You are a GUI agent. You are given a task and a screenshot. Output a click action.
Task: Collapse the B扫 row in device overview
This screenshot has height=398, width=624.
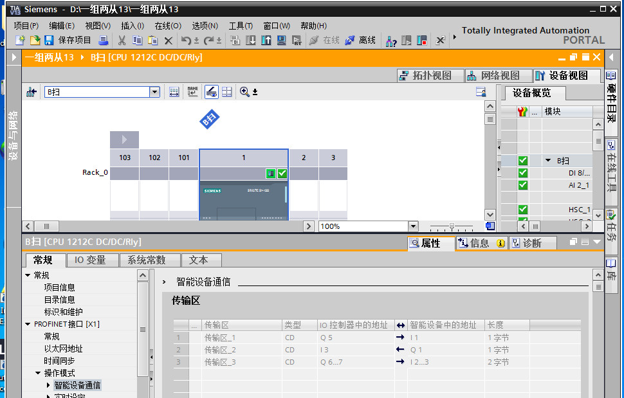(x=548, y=161)
